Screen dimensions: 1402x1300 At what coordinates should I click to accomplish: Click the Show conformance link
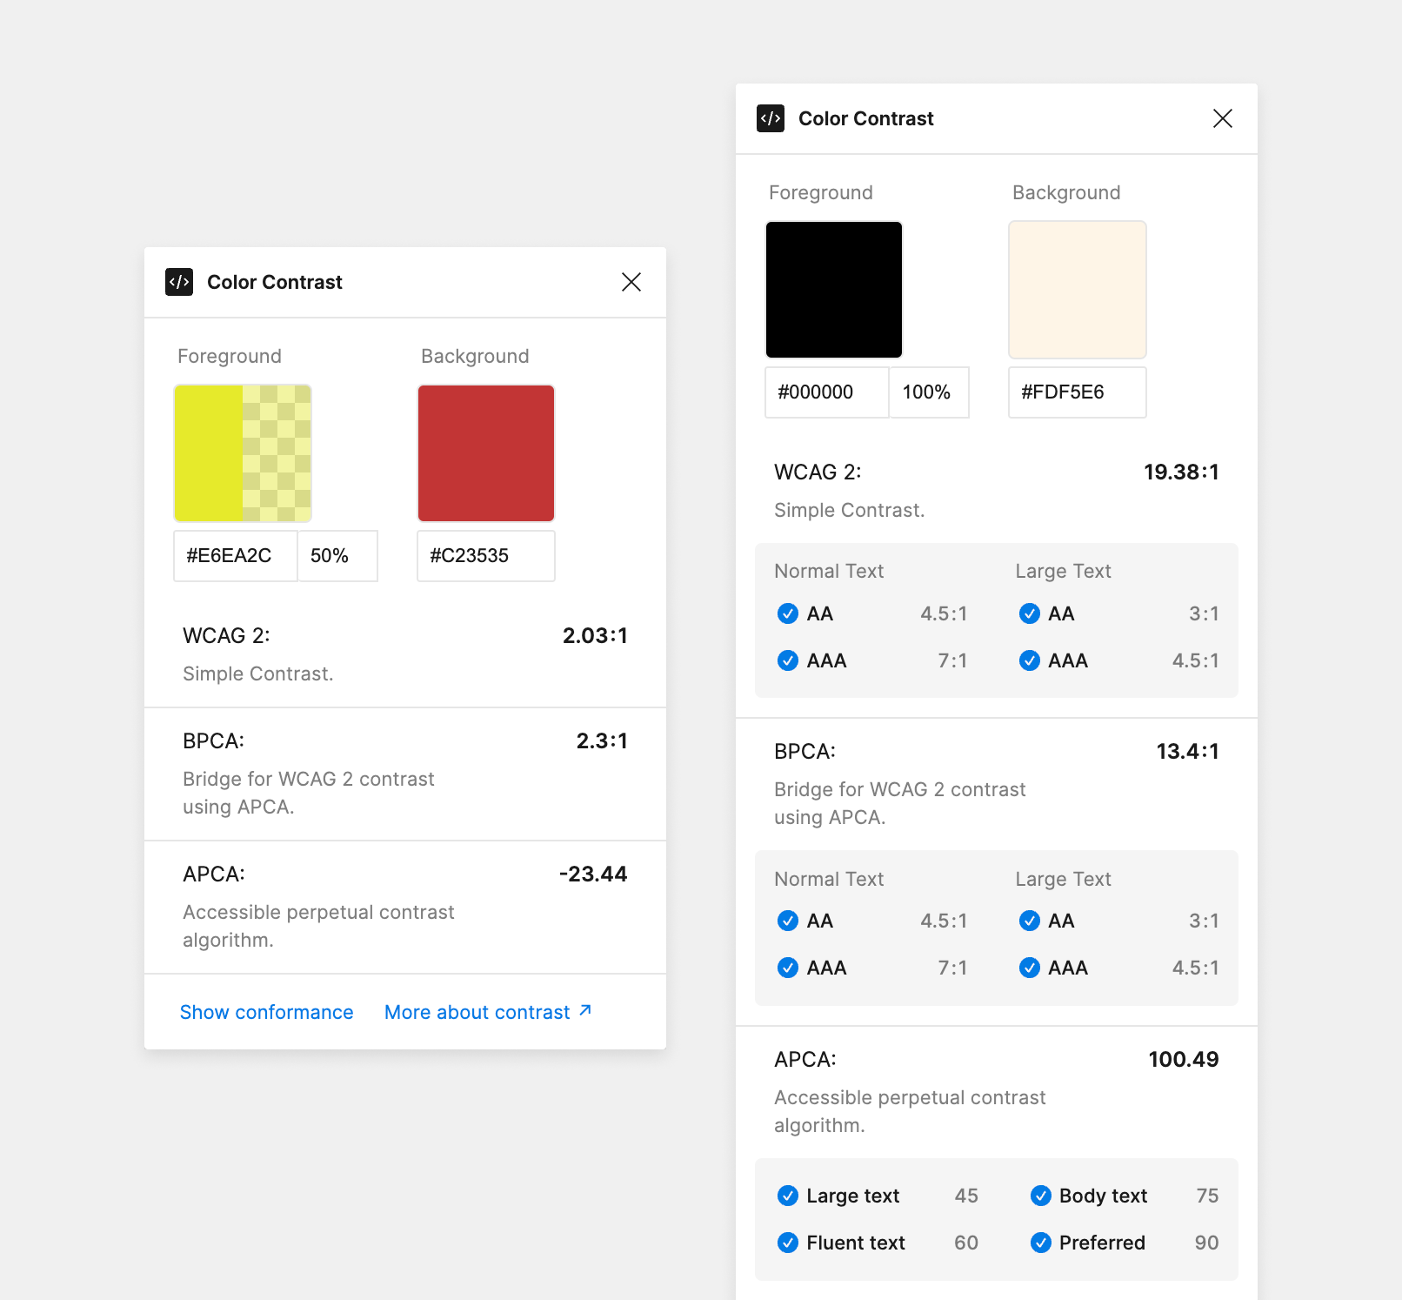[266, 1011]
